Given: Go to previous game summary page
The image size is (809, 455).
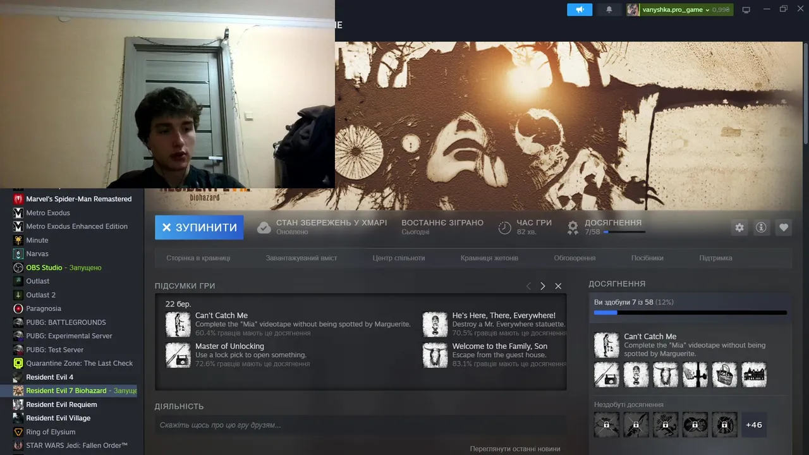Looking at the screenshot, I should pyautogui.click(x=529, y=286).
